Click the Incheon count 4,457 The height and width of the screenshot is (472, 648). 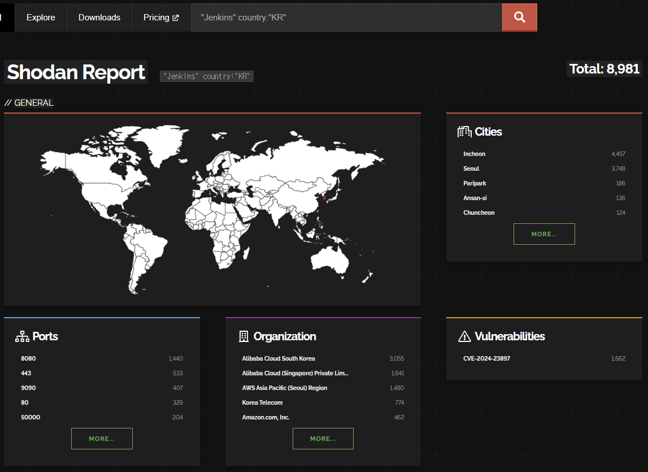618,154
